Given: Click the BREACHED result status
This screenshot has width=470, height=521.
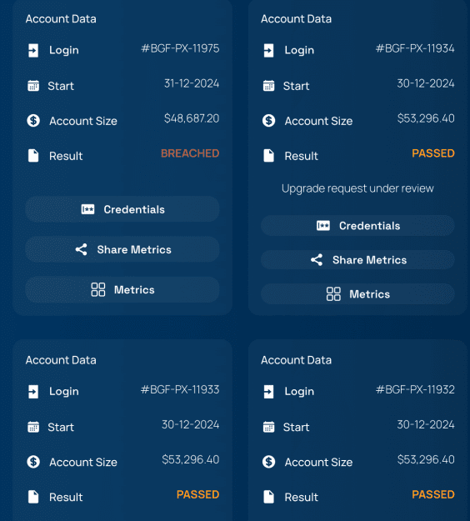Looking at the screenshot, I should coord(190,153).
